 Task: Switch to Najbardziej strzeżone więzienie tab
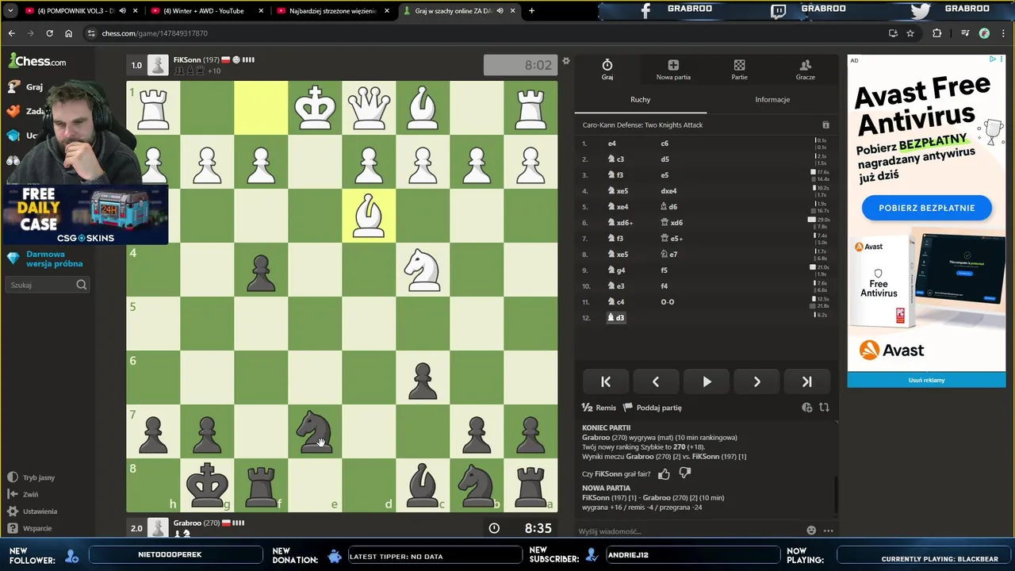coord(332,11)
